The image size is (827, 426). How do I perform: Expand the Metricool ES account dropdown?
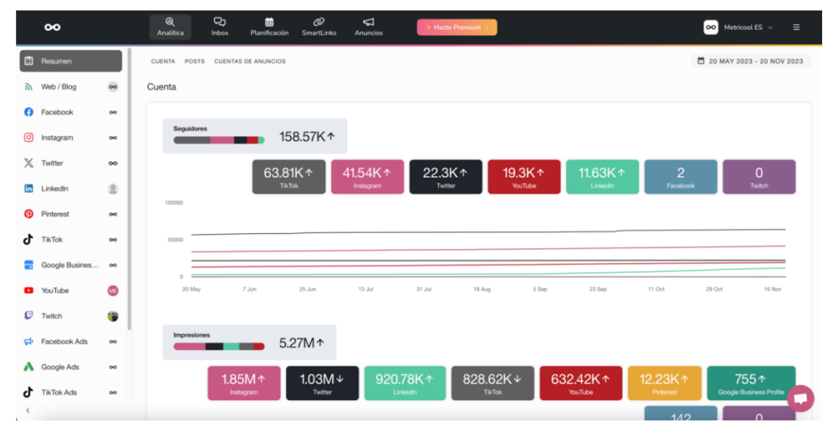[x=738, y=27]
